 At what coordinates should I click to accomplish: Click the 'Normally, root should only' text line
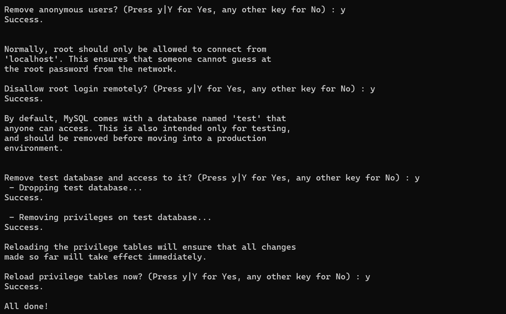click(135, 49)
